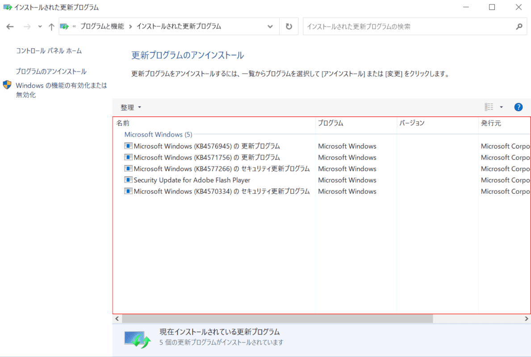Select the インストールされた更新プログラム breadcrumb
Viewport: 531px width, 357px height.
pos(179,26)
